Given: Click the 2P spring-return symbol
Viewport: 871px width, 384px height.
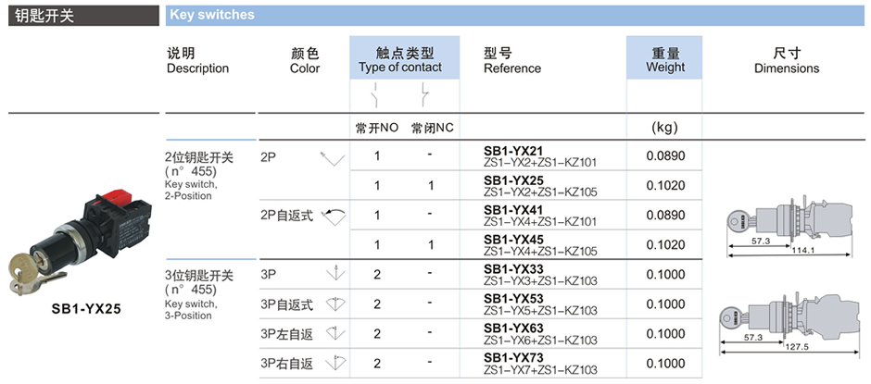Looking at the screenshot, I should coord(333,217).
